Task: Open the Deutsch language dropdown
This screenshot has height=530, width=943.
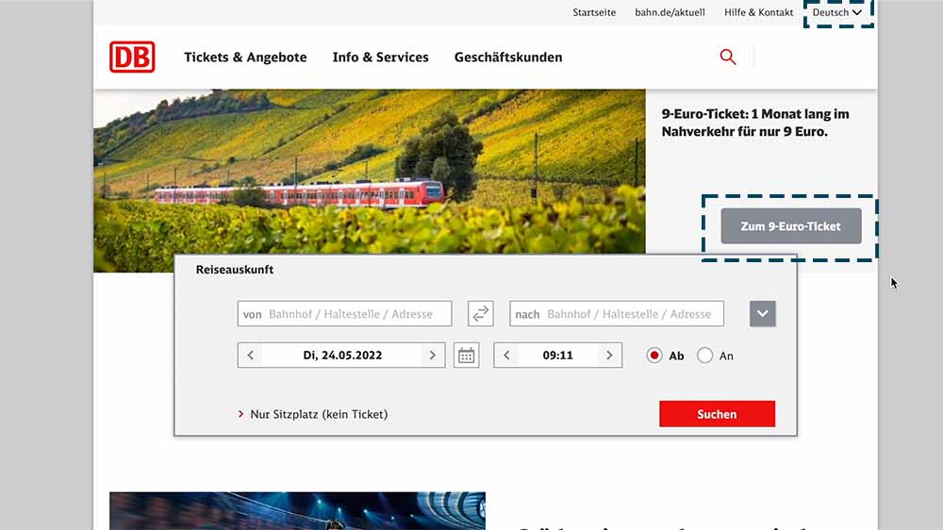Action: [x=837, y=12]
